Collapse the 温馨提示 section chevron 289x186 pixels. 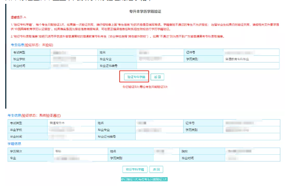25,17
